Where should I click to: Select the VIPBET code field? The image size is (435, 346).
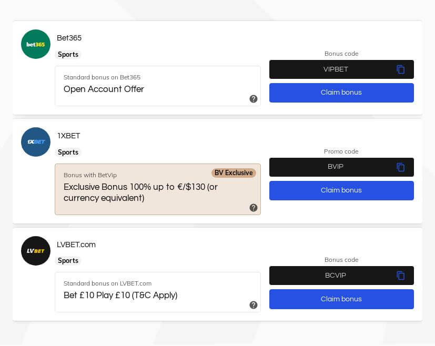341,69
